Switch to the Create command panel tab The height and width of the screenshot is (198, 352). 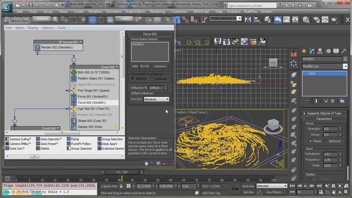304,51
